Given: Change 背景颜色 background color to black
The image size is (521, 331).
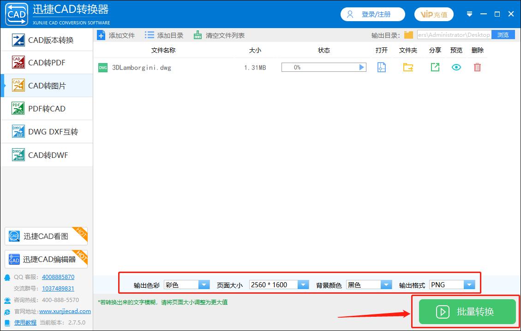Looking at the screenshot, I should (387, 285).
